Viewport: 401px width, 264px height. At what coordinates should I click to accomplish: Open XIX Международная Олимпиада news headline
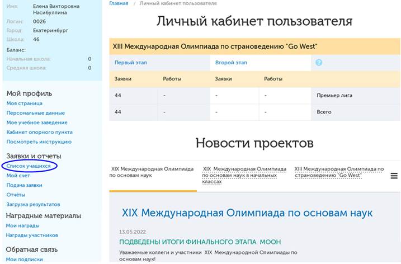tap(247, 213)
